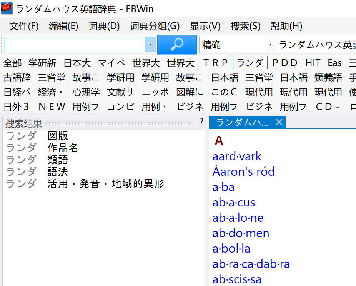Select the 語法 search result row
Viewport: 356px width, 286px height.
[x=105, y=171]
